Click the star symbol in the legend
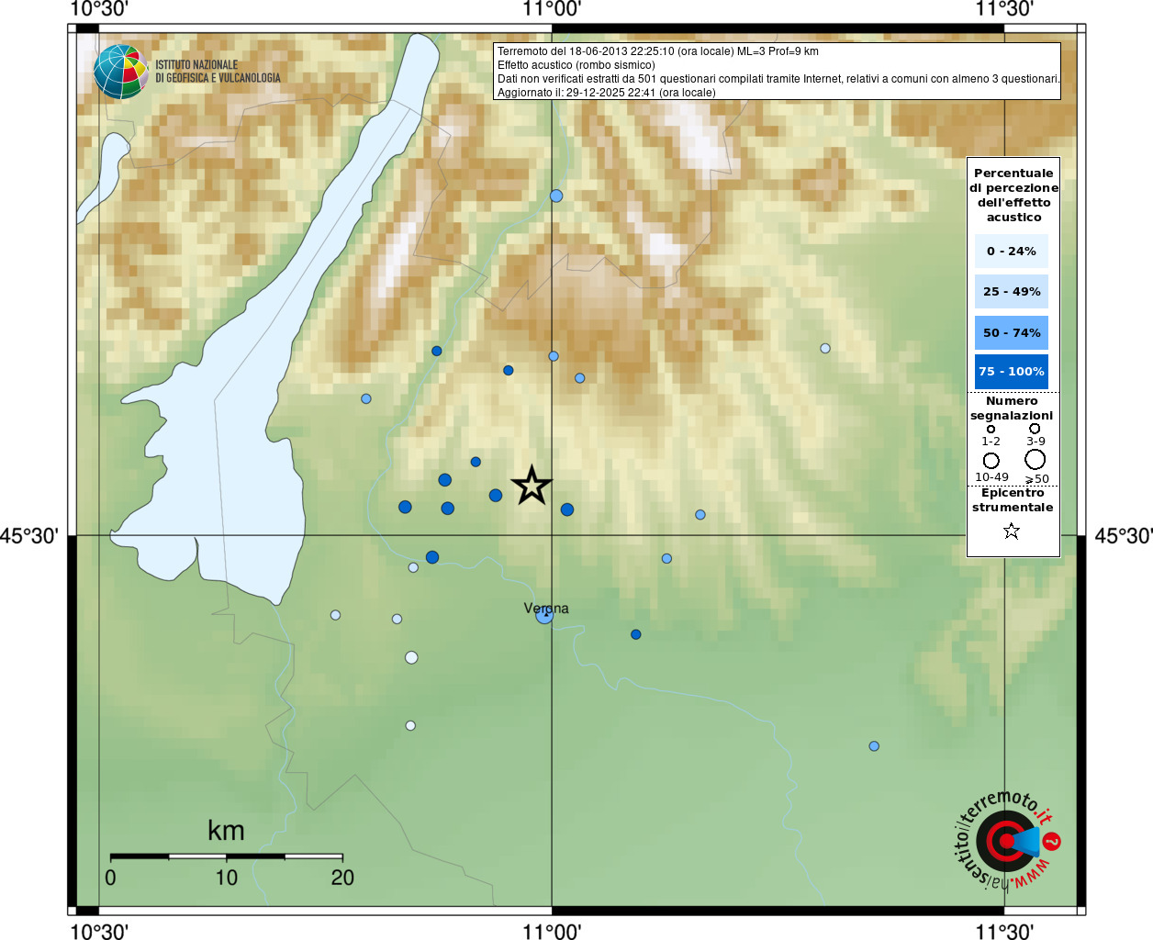 (x=1012, y=531)
